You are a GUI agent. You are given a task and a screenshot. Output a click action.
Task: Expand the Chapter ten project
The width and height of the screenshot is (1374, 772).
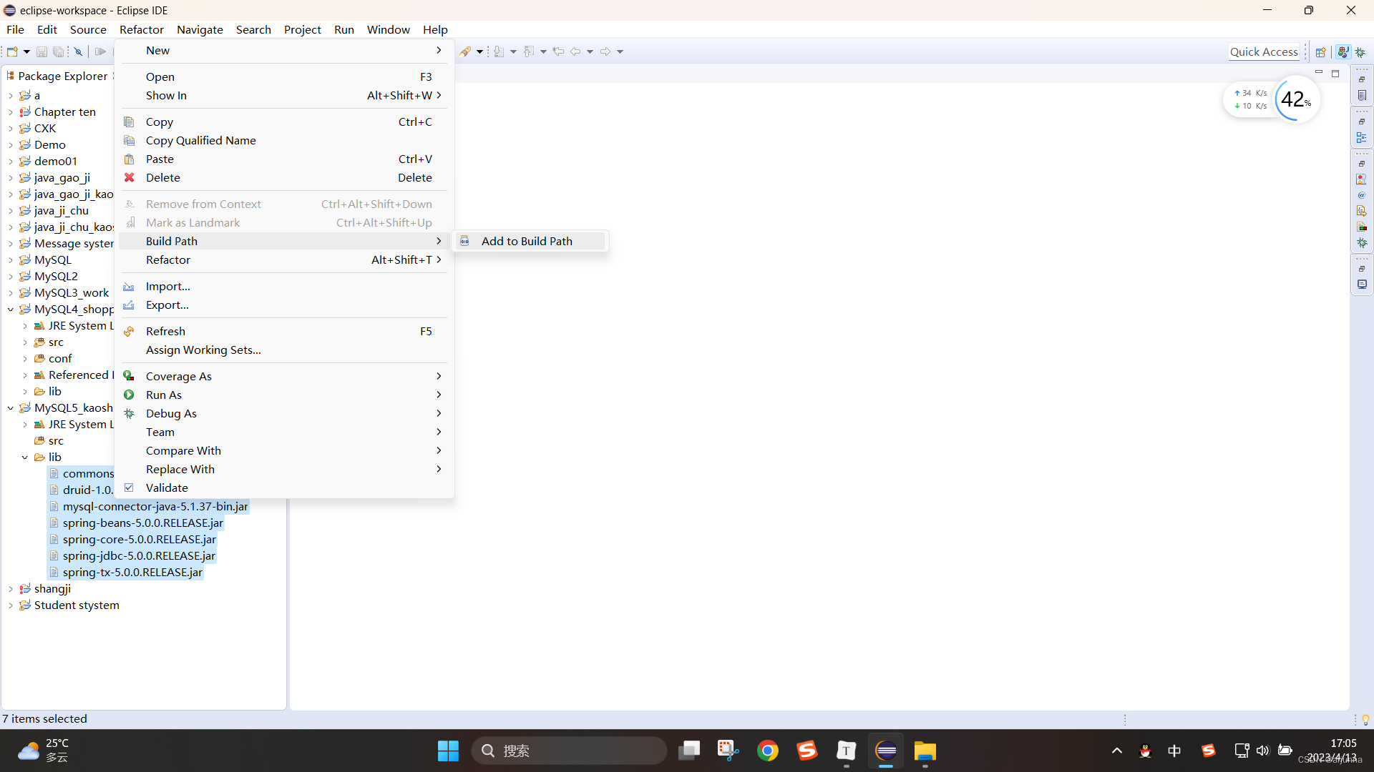click(x=11, y=112)
